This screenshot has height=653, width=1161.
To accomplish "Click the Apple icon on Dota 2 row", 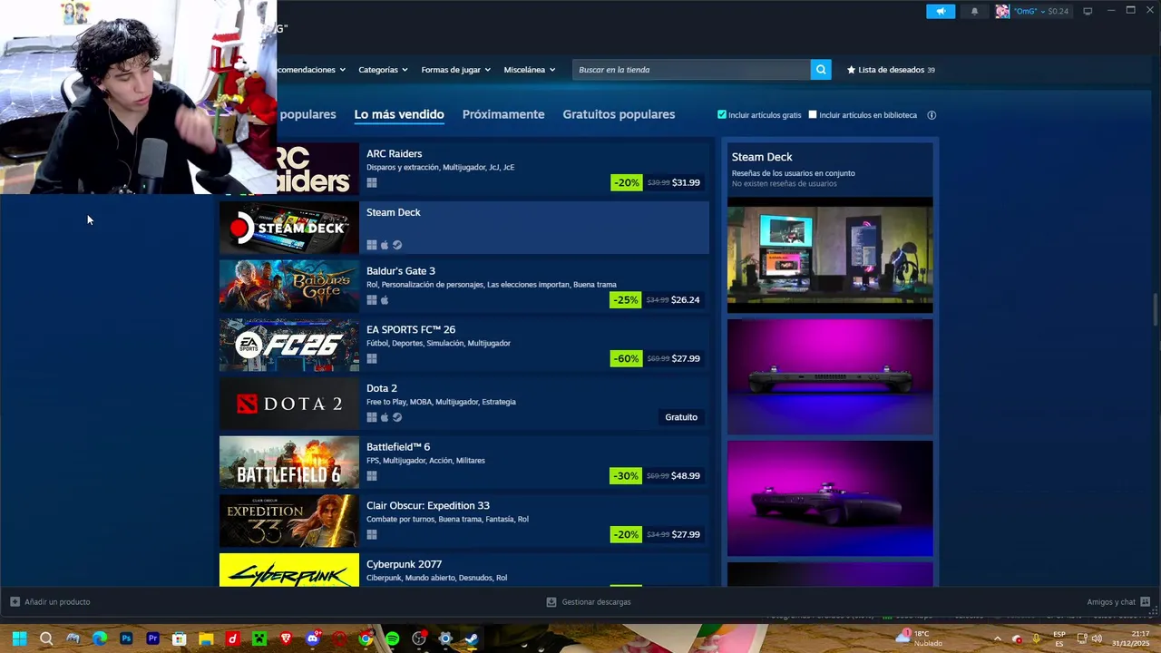I will click(x=385, y=417).
